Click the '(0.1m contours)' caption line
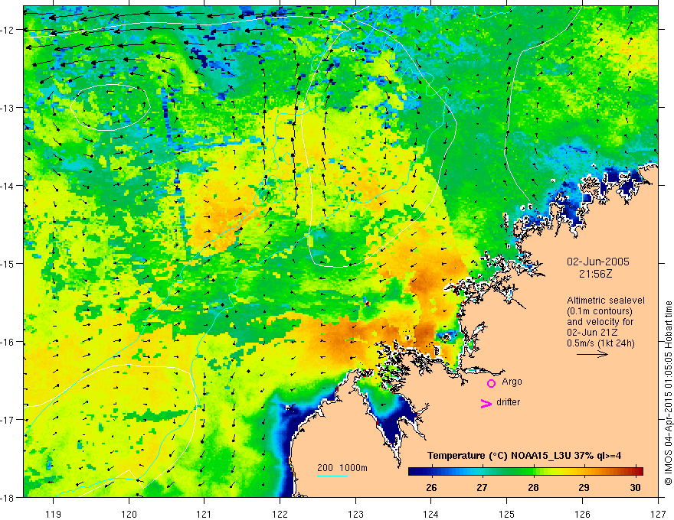 [x=600, y=311]
